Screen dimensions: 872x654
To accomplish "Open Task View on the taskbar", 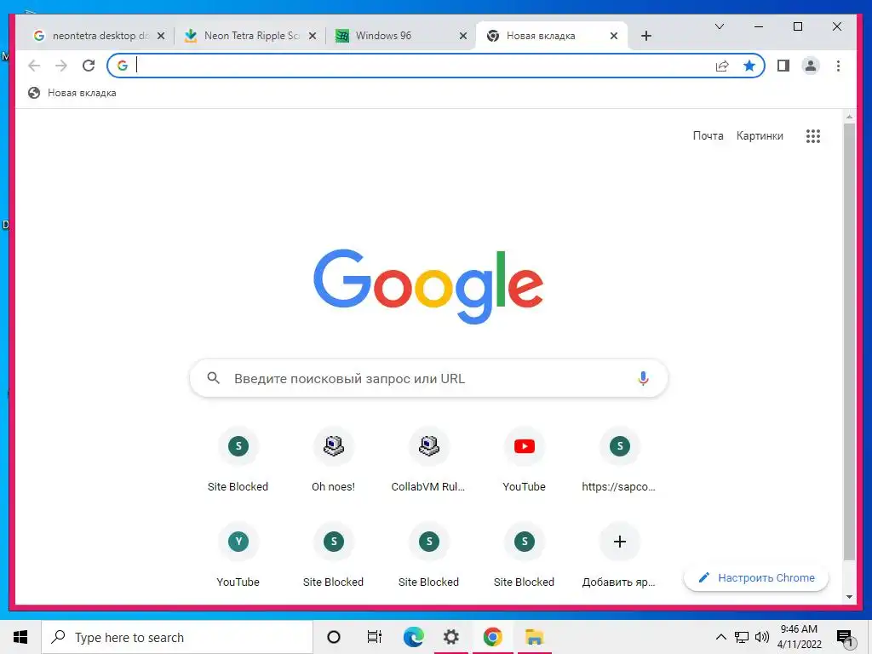I will [375, 637].
